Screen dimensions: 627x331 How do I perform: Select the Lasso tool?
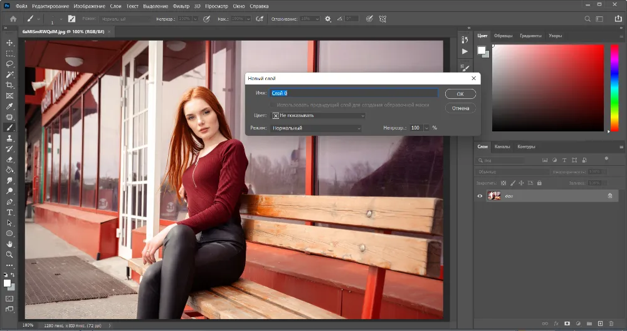pos(9,64)
